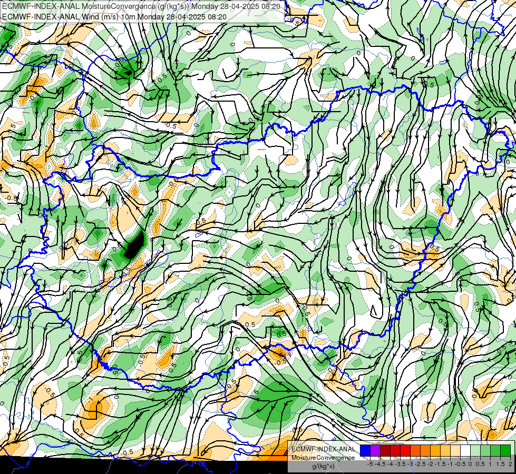516x474 pixels.
Task: Click the 1.5 legend tick label
Action: pyautogui.click(x=500, y=464)
